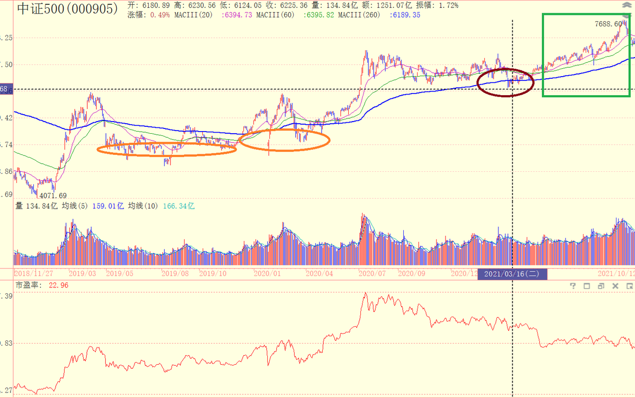Select the 6394.73 MACIII(20) value
This screenshot has height=398, width=635.
[x=238, y=15]
